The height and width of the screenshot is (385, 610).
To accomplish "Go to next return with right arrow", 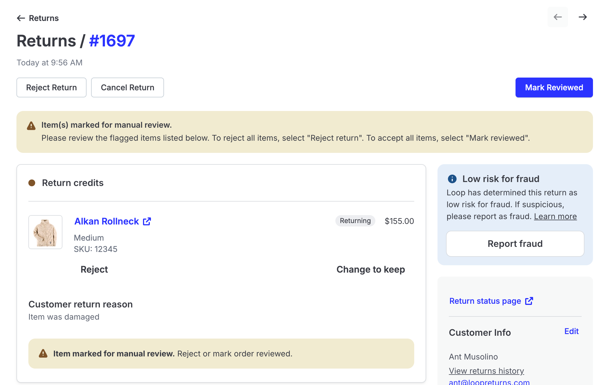I will tap(582, 17).
